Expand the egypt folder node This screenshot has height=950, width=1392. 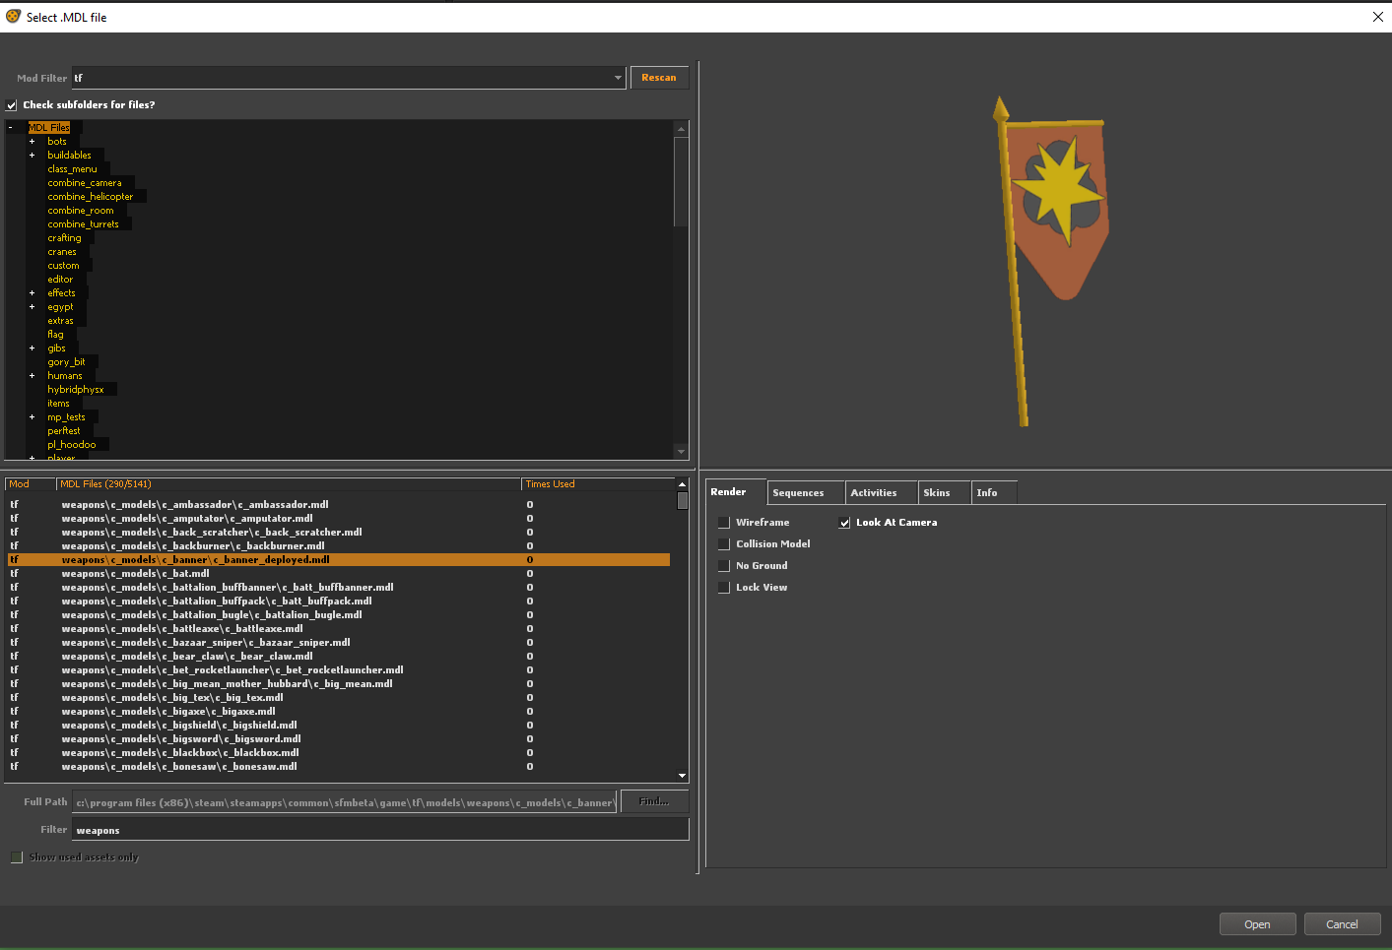tap(32, 307)
